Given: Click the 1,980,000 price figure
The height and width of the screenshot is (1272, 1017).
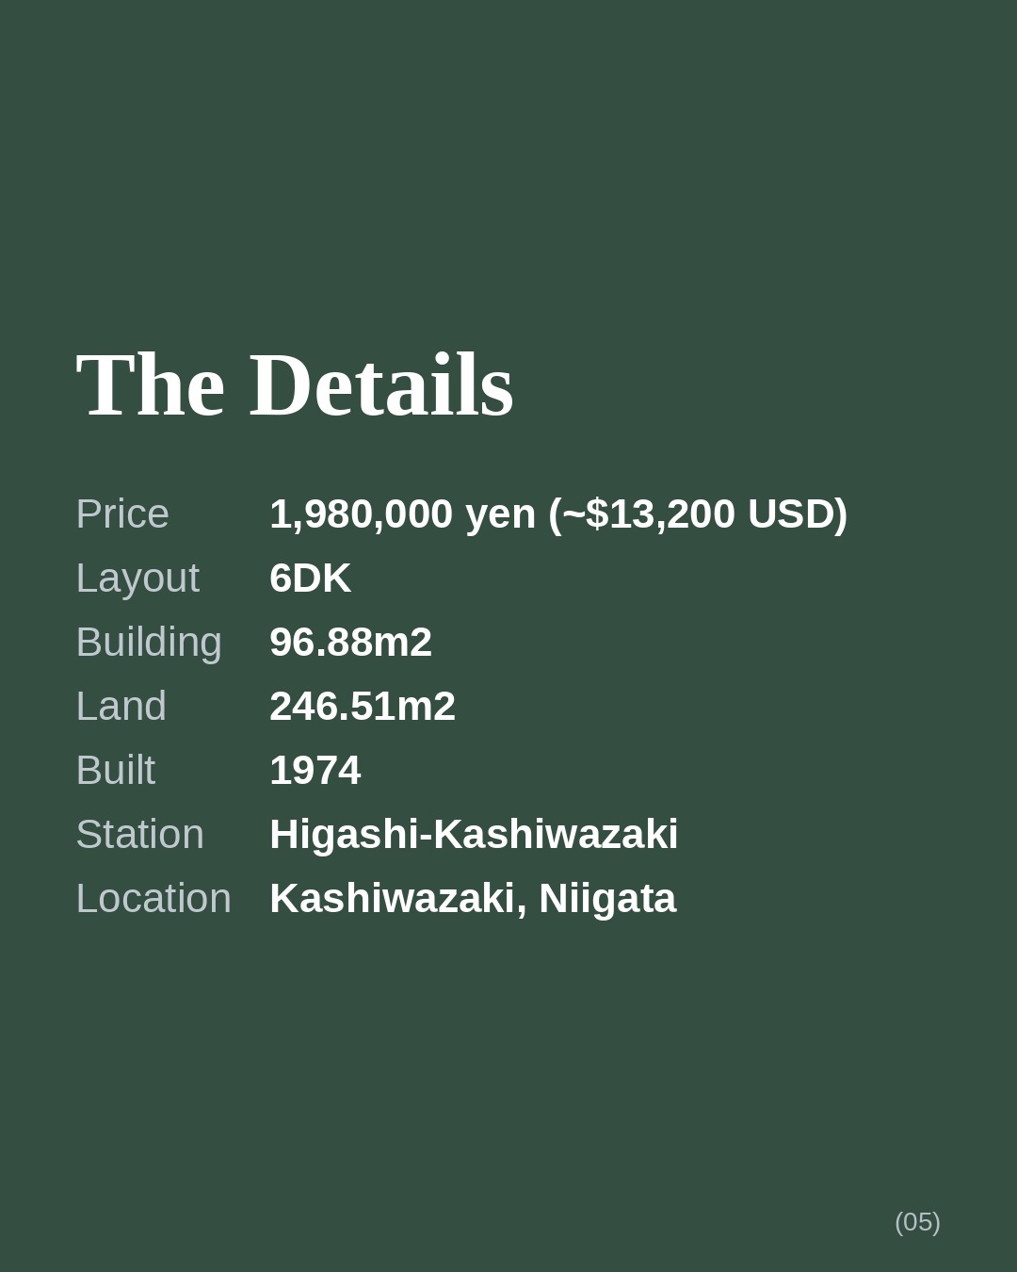Looking at the screenshot, I should 361,514.
